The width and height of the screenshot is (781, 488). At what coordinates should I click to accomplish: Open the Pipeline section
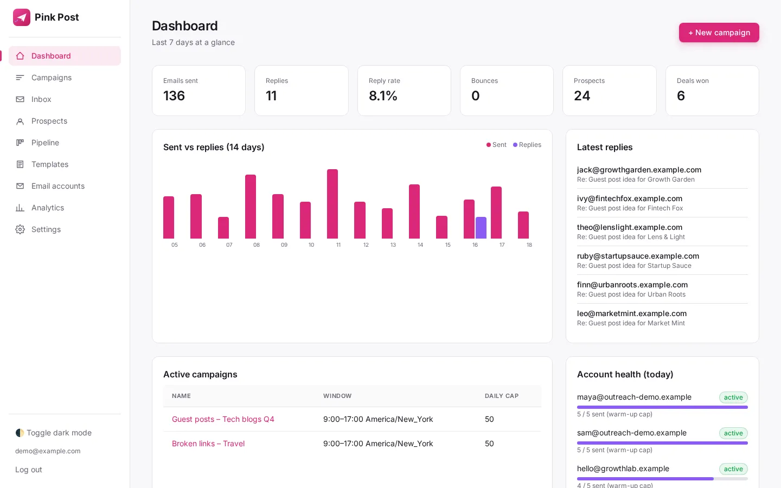pyautogui.click(x=65, y=143)
